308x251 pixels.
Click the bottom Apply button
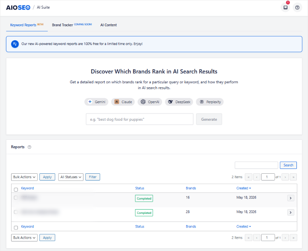(x=47, y=237)
